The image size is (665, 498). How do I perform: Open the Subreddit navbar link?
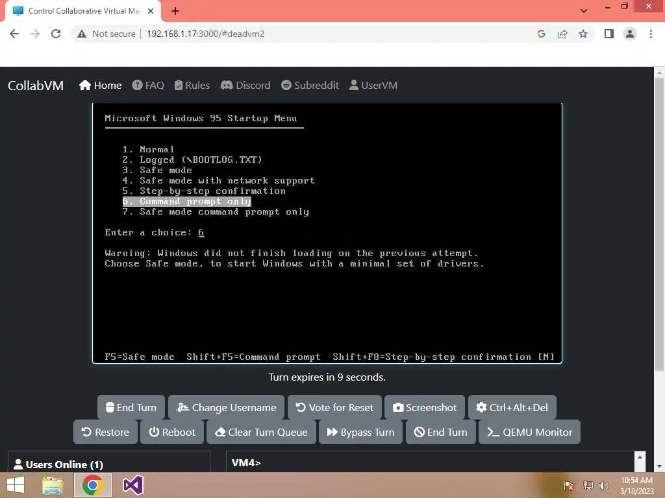pos(310,86)
